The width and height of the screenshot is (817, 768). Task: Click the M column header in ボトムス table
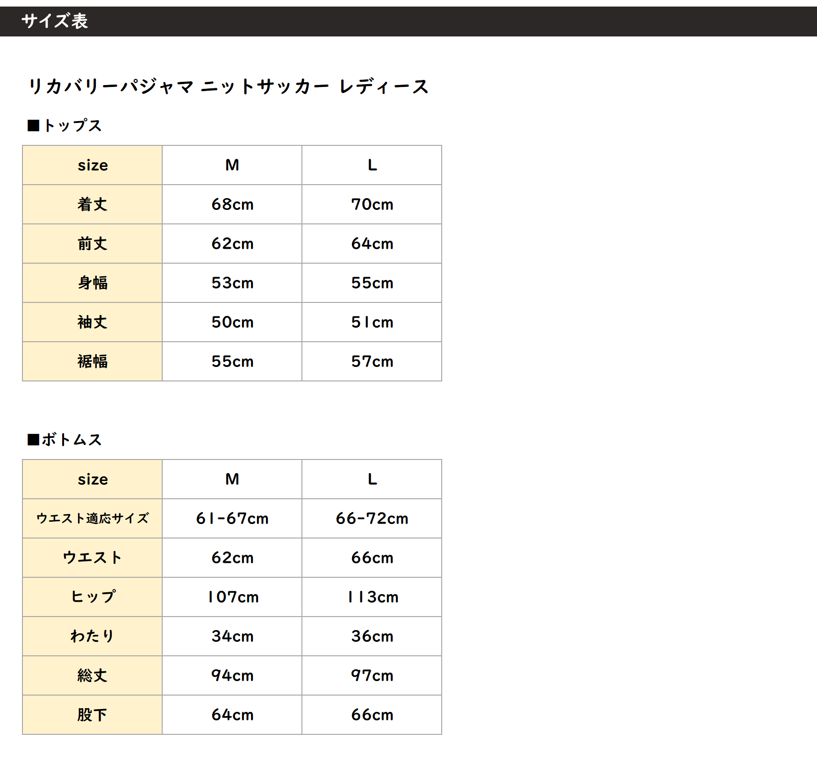[x=232, y=479]
